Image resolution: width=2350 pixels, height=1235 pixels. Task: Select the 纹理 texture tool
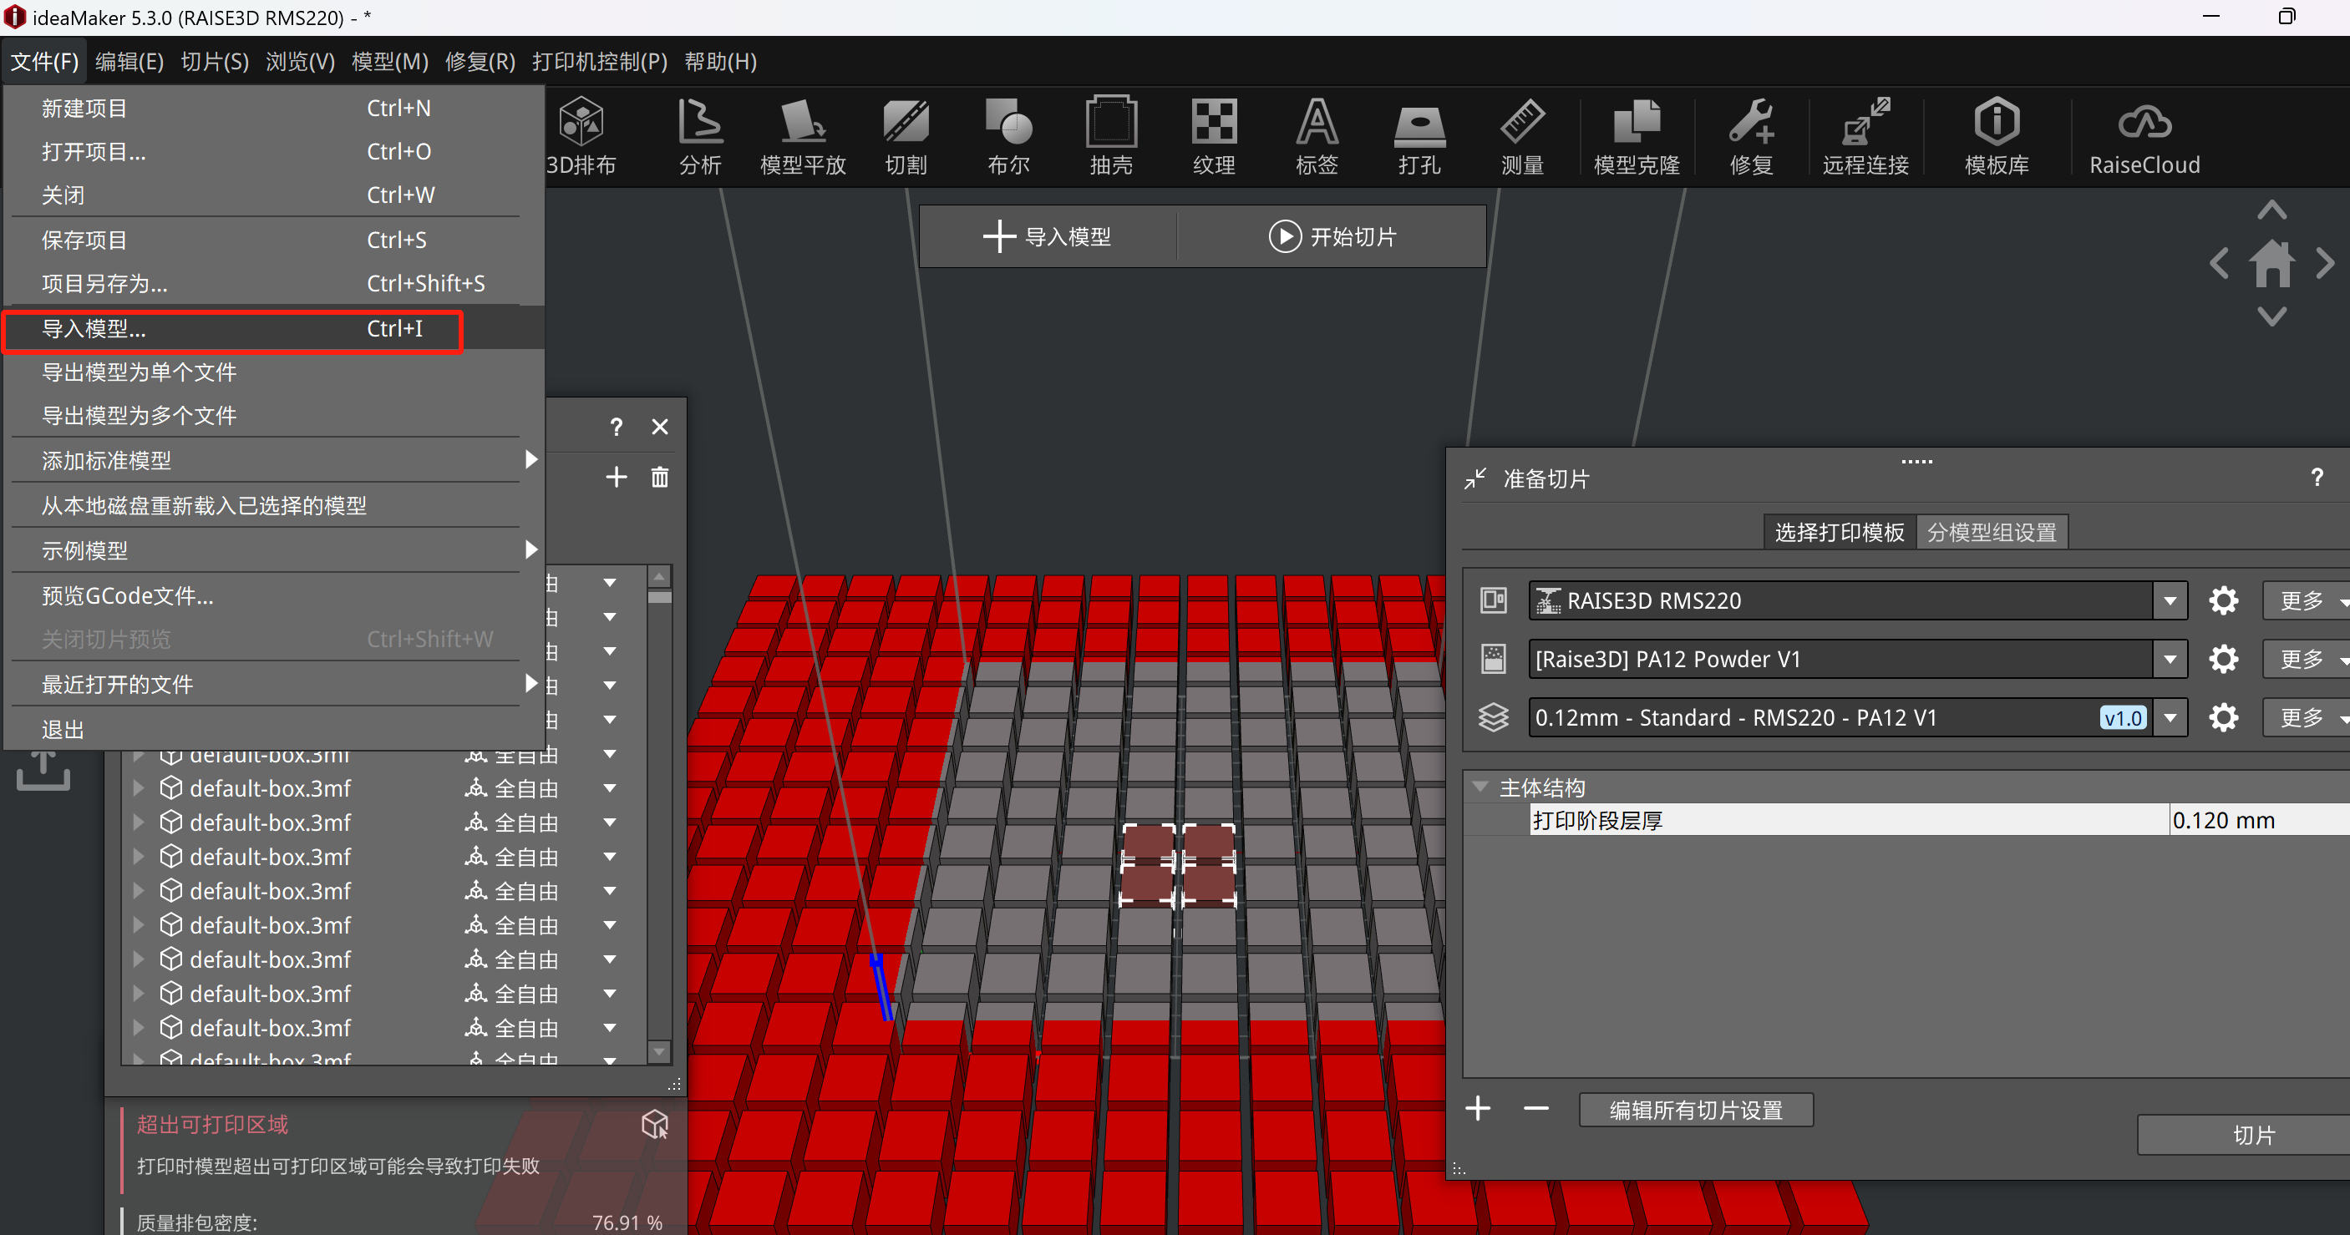[1213, 136]
